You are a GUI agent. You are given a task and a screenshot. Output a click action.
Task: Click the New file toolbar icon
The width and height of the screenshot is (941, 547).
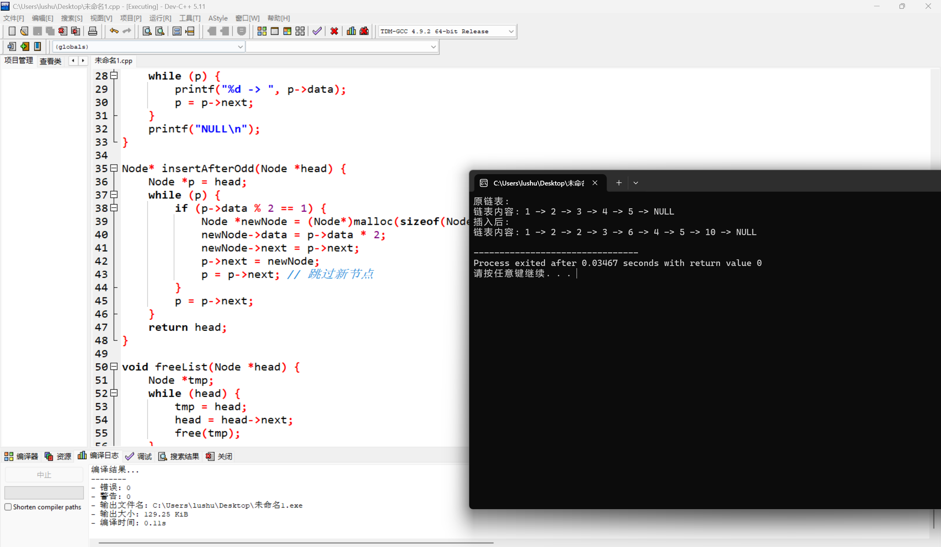pyautogui.click(x=11, y=31)
